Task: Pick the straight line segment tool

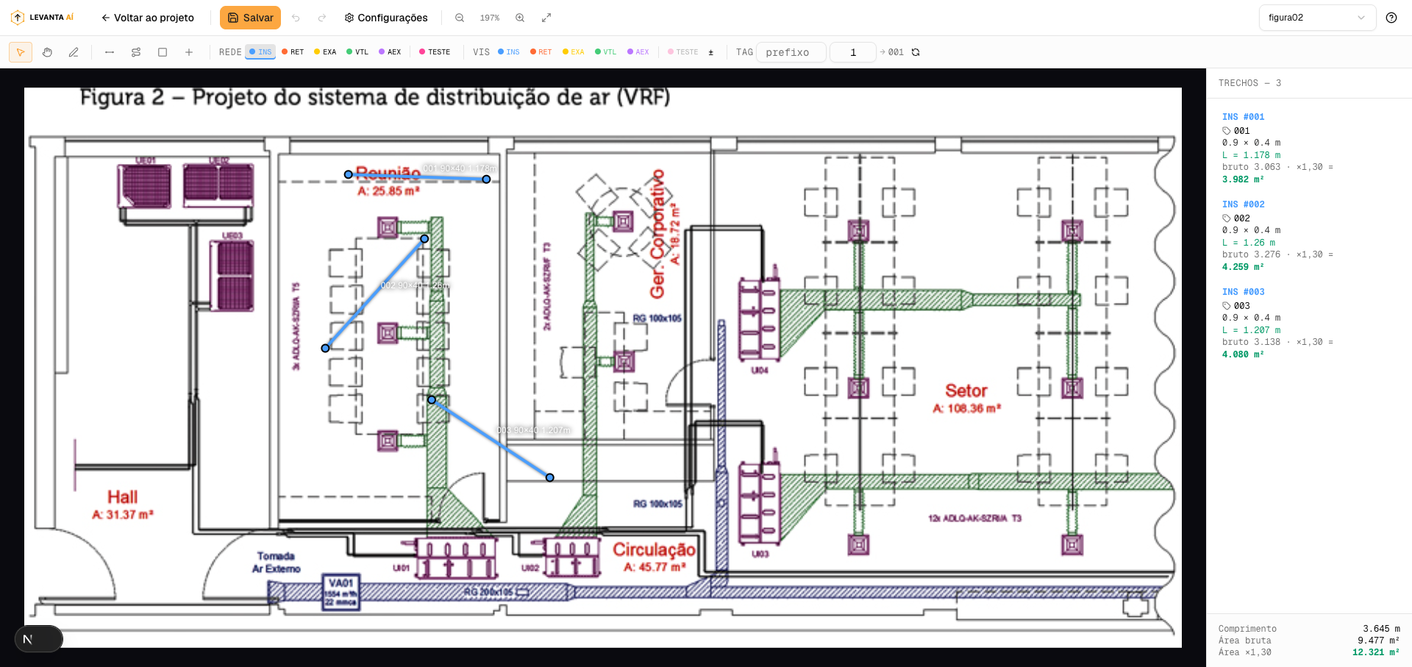Action: coord(110,52)
